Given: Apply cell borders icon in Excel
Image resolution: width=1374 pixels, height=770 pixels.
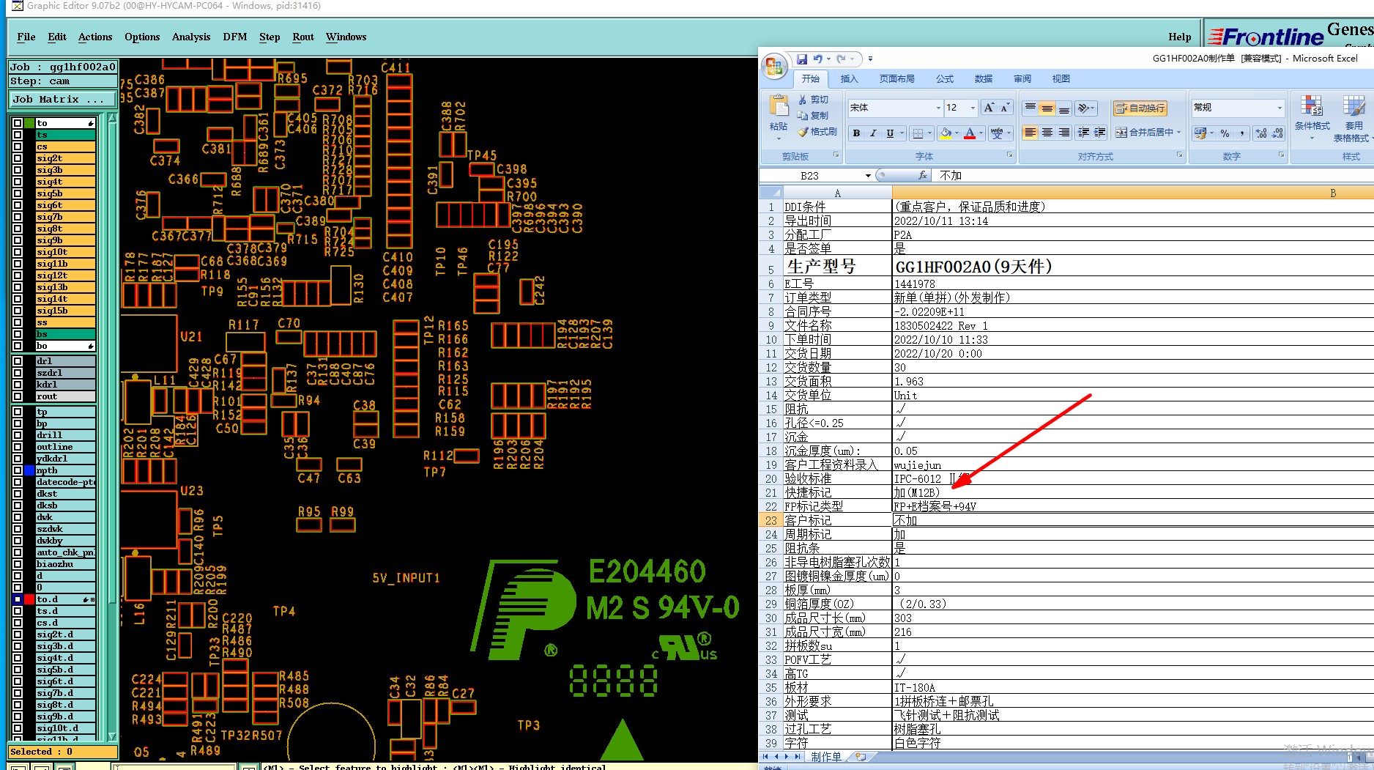Looking at the screenshot, I should (x=918, y=133).
